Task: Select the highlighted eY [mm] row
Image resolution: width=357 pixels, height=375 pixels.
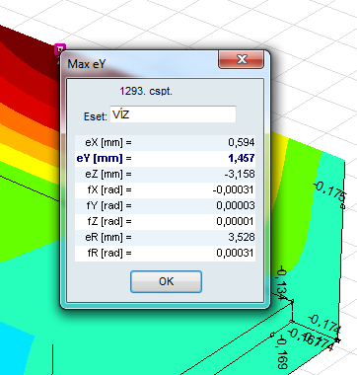Action: click(165, 158)
